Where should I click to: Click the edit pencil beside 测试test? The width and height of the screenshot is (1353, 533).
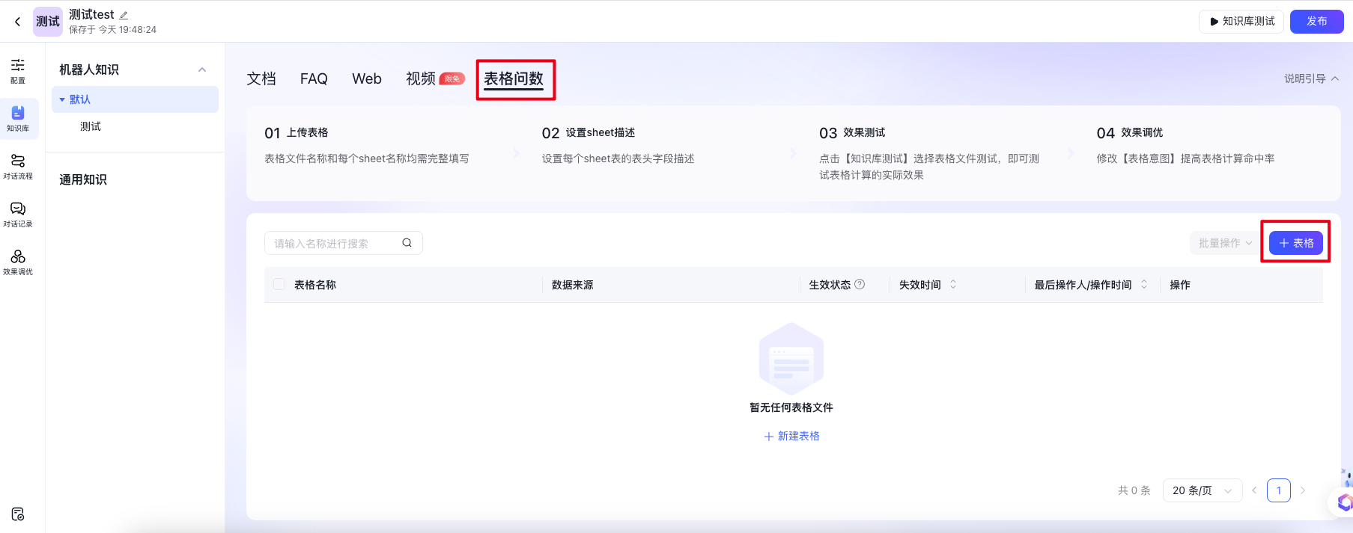[124, 15]
